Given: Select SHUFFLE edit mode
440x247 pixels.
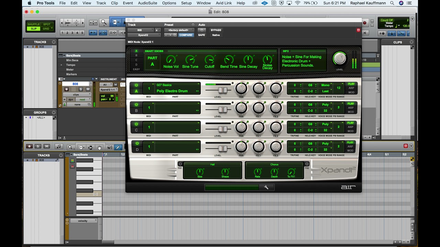Looking at the screenshot, I should 33,24.
